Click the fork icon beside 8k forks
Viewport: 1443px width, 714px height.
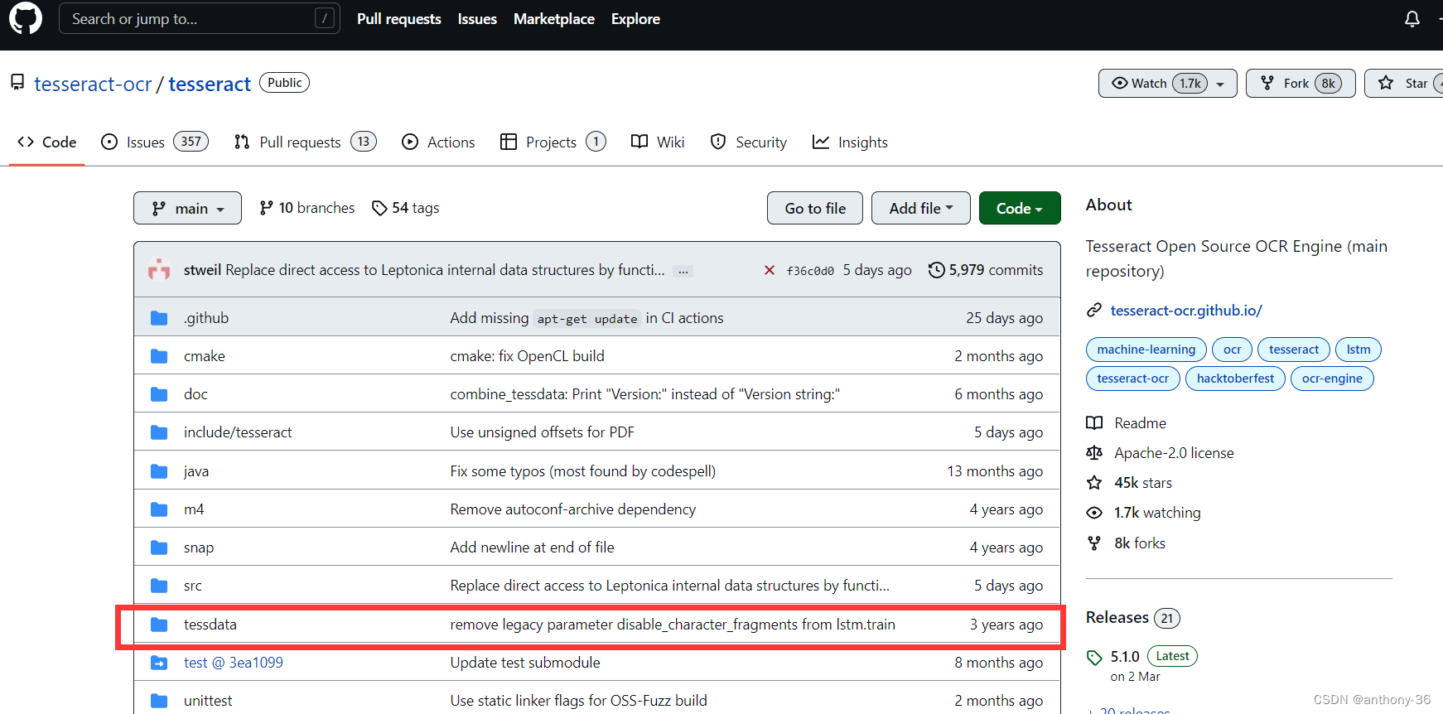[x=1094, y=543]
